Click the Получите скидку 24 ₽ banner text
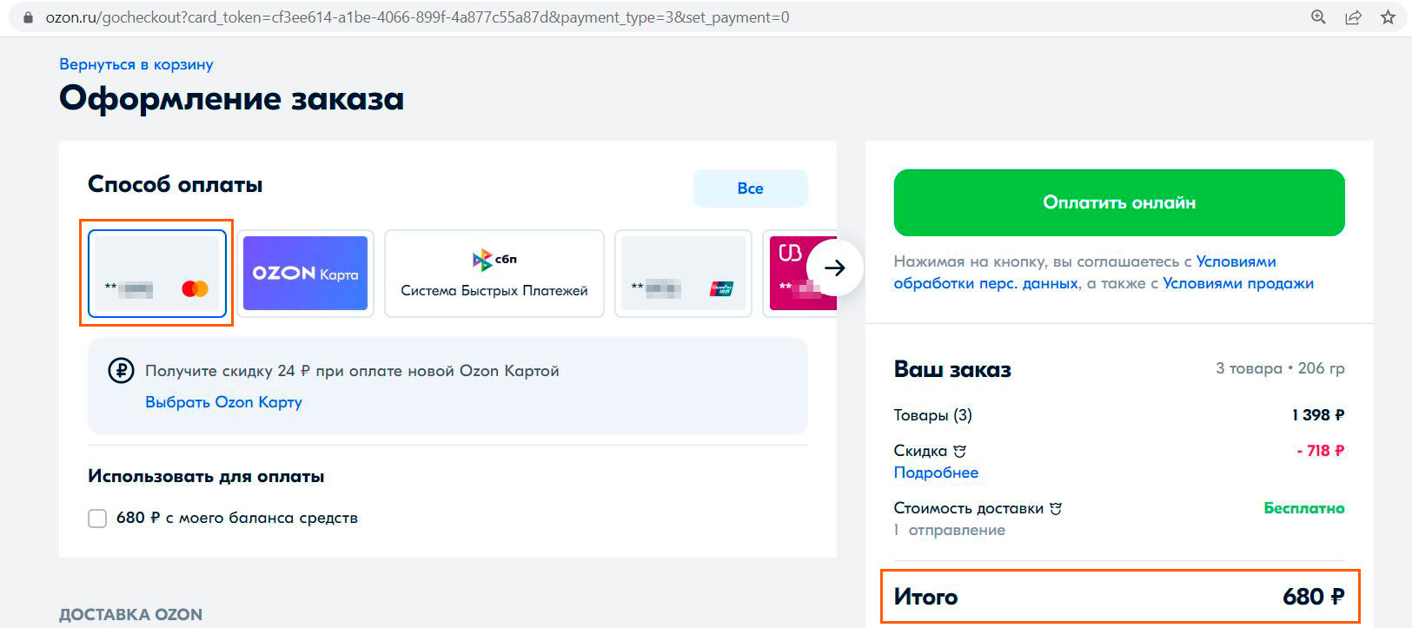 tap(352, 371)
